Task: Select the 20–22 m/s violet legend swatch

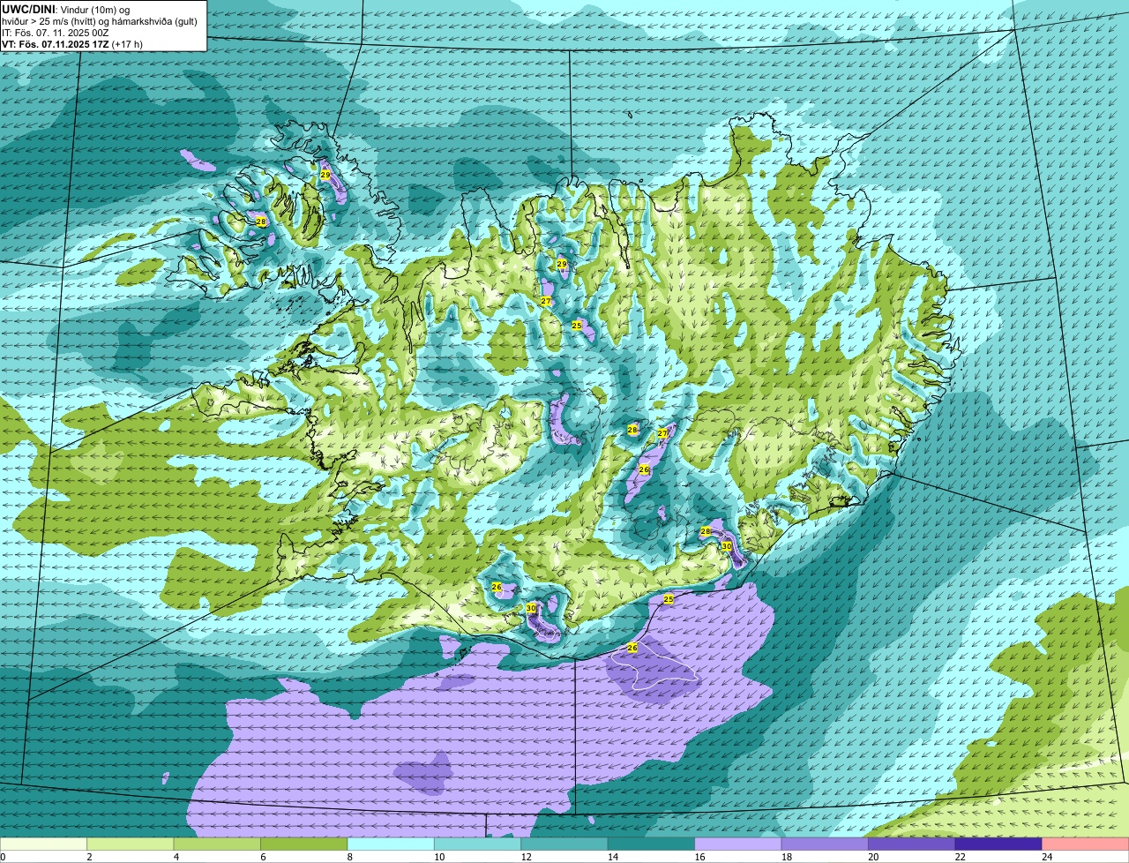Action: 912,844
